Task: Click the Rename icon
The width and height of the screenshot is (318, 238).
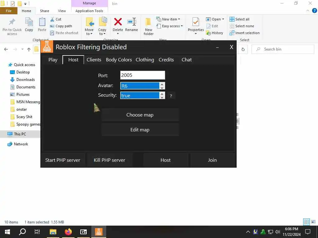Action: (131, 22)
